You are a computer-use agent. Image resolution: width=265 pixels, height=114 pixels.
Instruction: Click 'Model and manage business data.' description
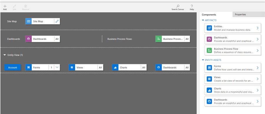click(x=232, y=30)
